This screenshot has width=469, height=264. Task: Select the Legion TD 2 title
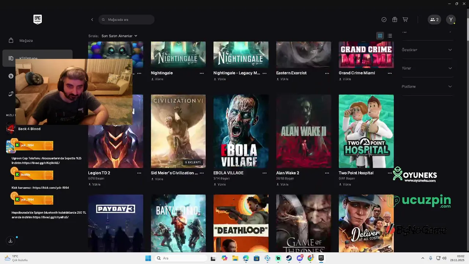[99, 173]
